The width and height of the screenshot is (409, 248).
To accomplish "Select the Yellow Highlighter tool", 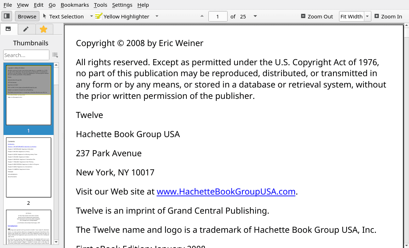I will pyautogui.click(x=122, y=16).
